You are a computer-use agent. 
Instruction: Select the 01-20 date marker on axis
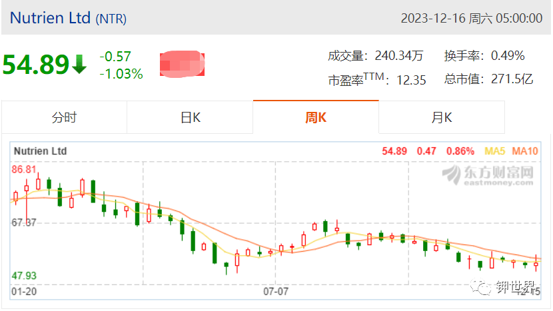click(24, 292)
